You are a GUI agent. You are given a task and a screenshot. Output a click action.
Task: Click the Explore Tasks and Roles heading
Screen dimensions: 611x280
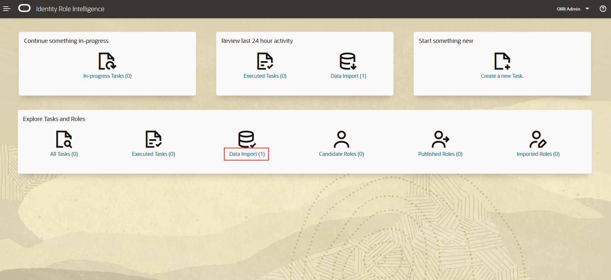[54, 119]
